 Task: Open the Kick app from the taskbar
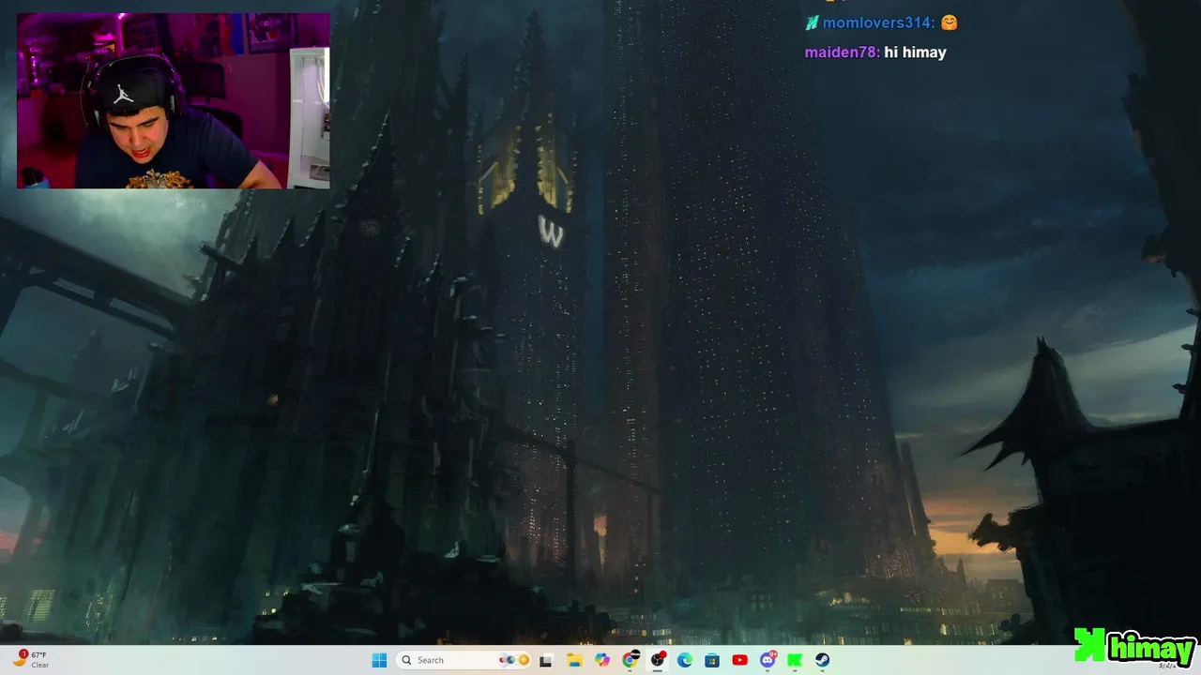795,660
